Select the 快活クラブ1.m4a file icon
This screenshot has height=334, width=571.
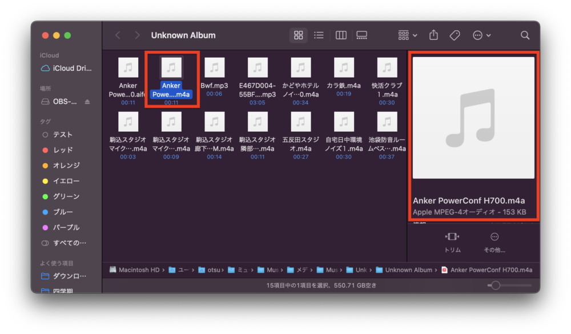pos(387,67)
